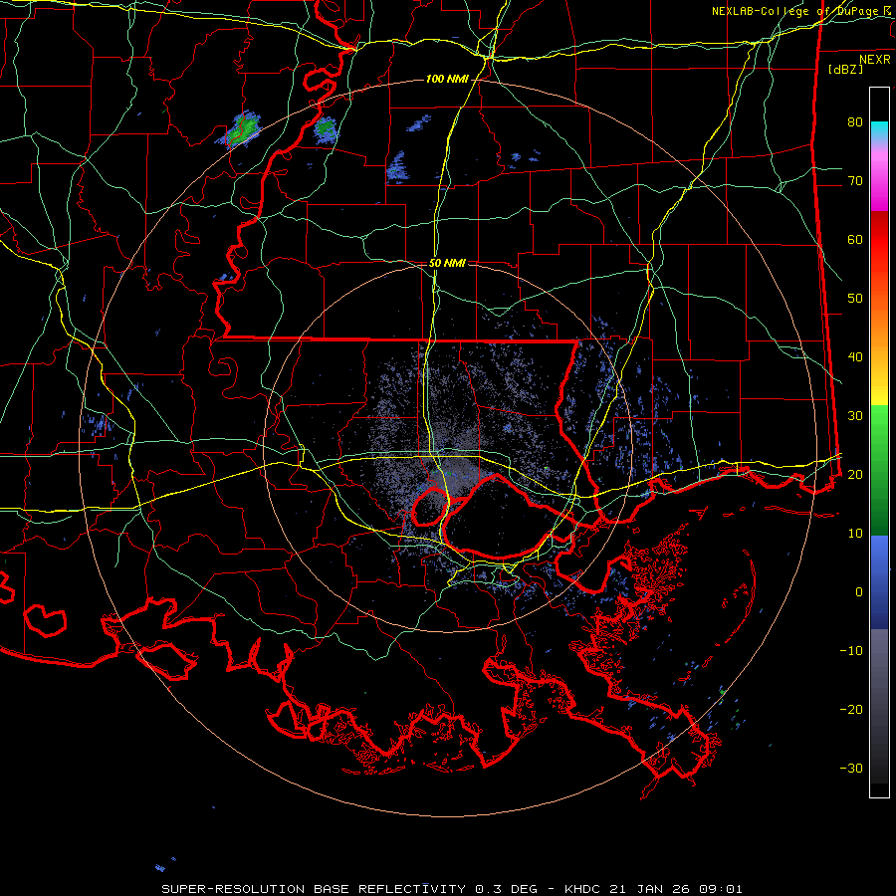896x896 pixels.
Task: Click the 20 value on the dBZ scale
Action: click(855, 474)
